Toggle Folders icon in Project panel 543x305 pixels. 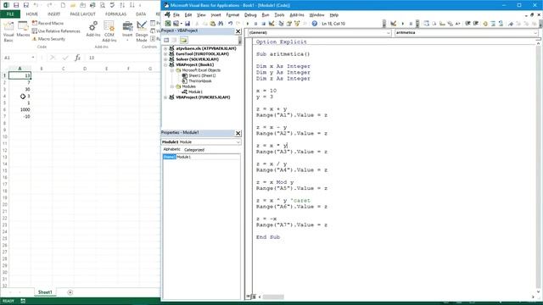[x=183, y=40]
